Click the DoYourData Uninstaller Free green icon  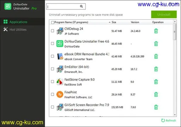coord(60,44)
